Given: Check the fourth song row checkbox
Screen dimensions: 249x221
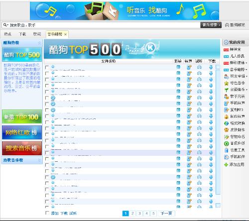Looking at the screenshot, I should [47, 86].
